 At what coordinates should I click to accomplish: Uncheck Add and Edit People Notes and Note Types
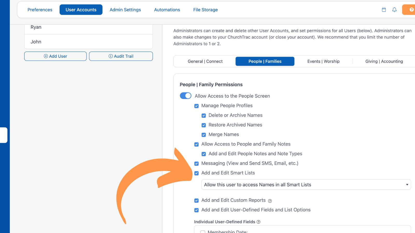pyautogui.click(x=204, y=154)
